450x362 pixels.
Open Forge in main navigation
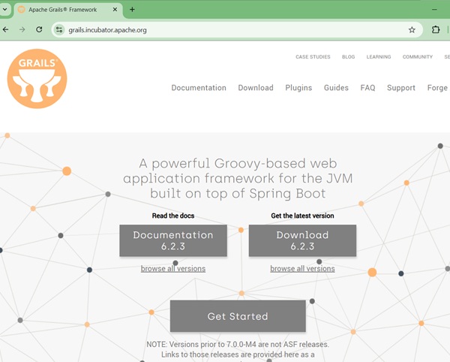click(x=437, y=88)
